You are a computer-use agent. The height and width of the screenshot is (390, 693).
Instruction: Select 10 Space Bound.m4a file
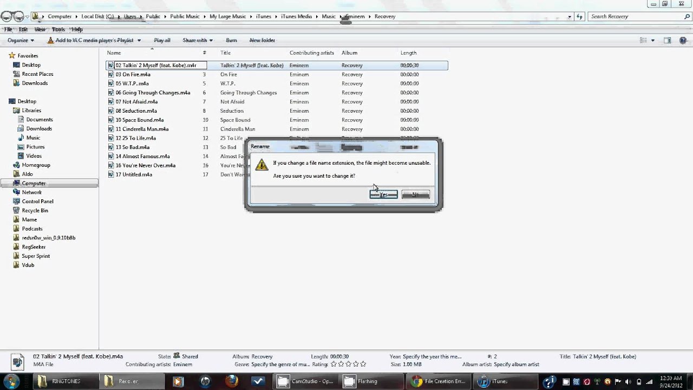[x=139, y=120]
